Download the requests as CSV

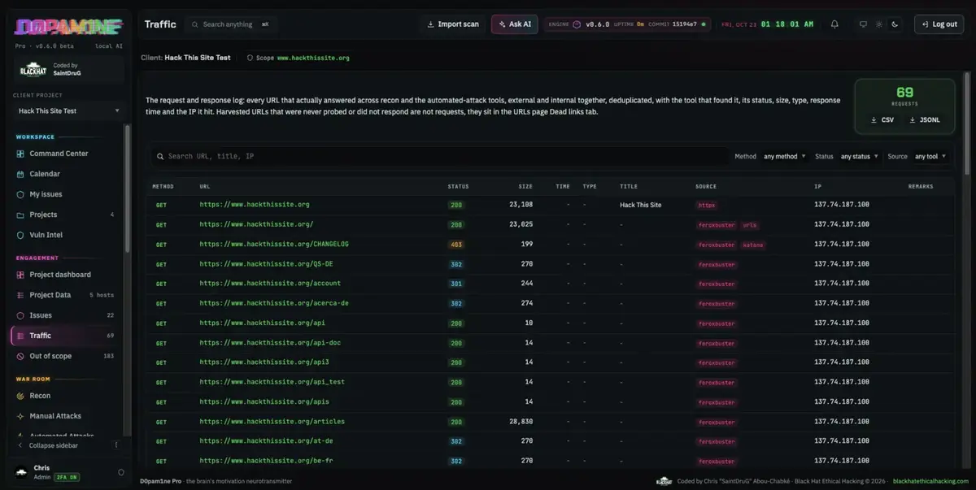[882, 119]
